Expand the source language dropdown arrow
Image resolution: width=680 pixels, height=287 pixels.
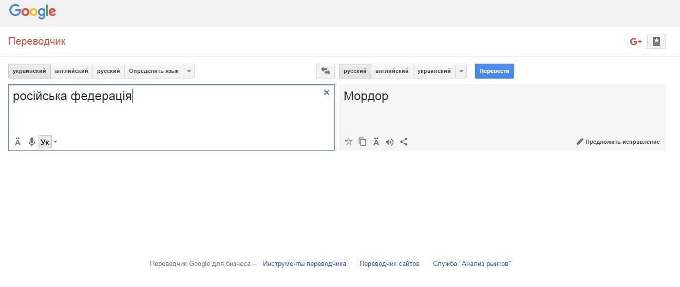tap(188, 71)
